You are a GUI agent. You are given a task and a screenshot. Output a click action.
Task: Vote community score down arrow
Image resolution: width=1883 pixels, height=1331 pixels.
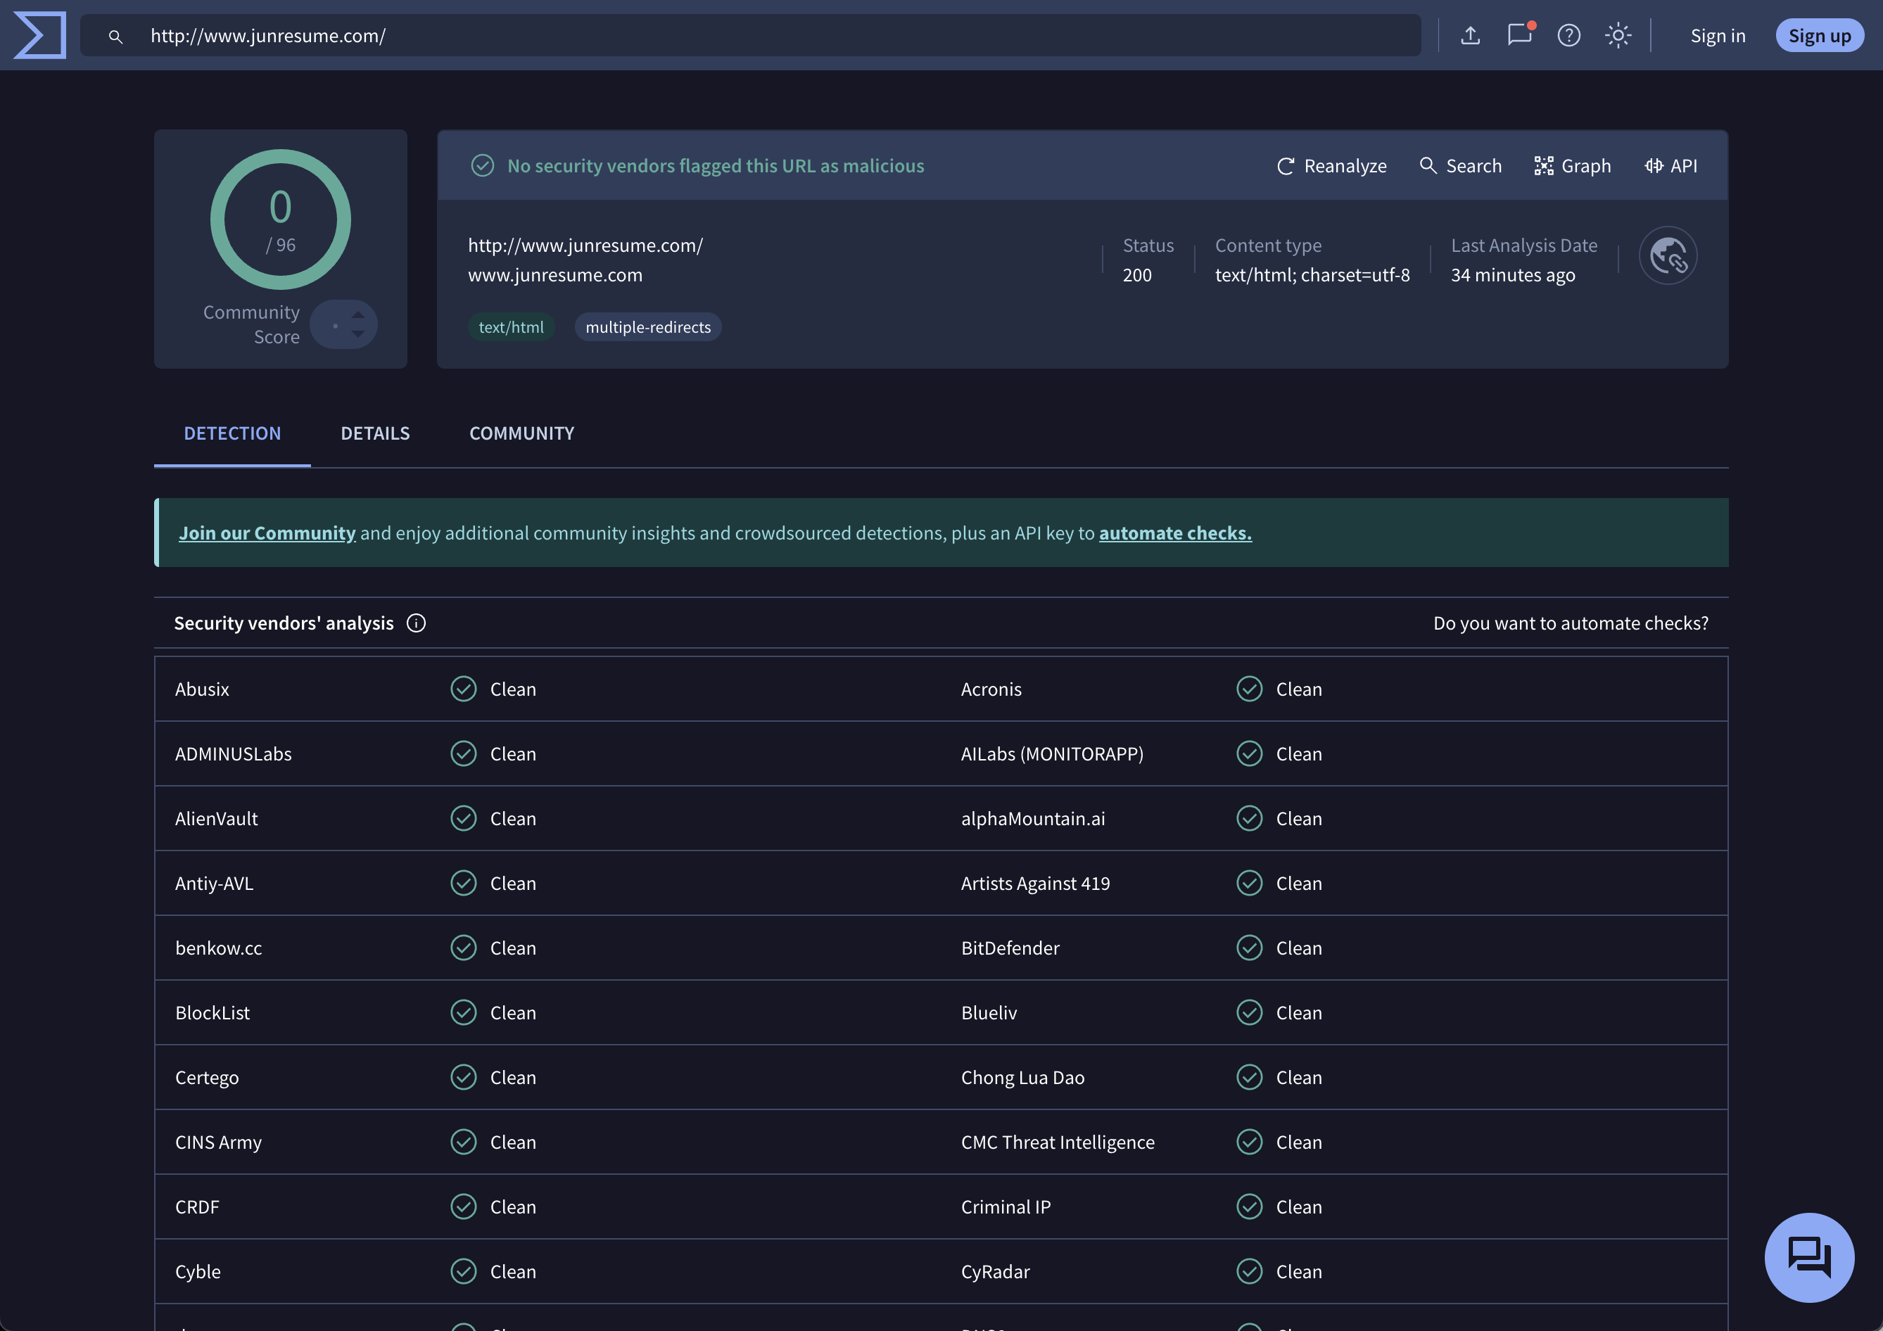pyautogui.click(x=358, y=333)
